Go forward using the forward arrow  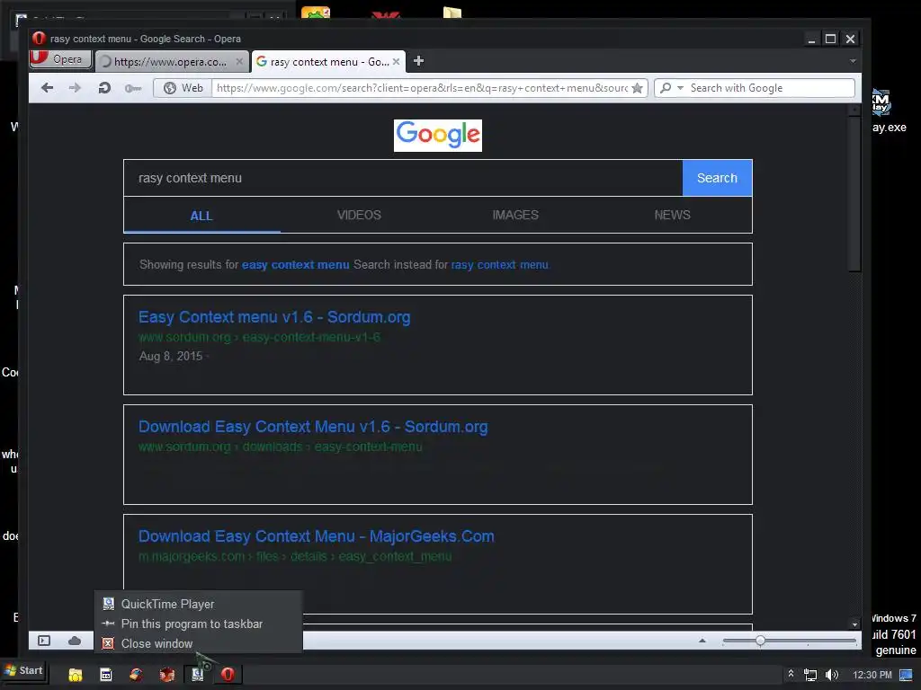pyautogui.click(x=75, y=88)
